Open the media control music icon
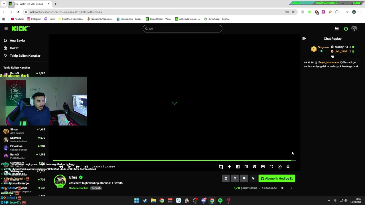 (x=347, y=12)
